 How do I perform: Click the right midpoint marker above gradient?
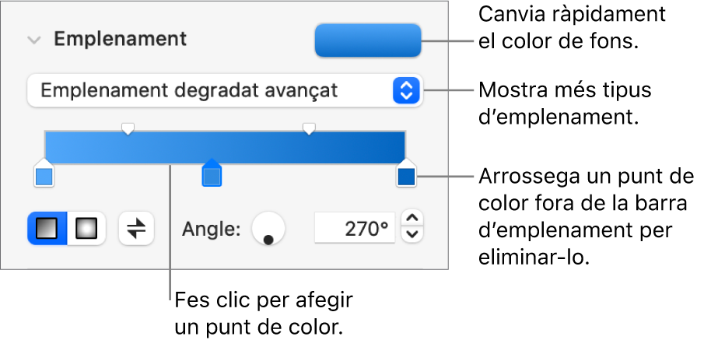pos(309,128)
